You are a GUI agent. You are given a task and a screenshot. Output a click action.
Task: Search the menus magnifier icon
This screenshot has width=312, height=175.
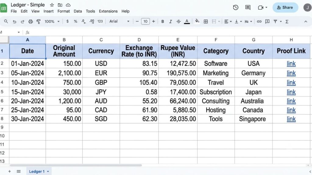tap(6, 22)
